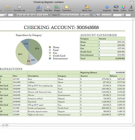Apply currency format to cell
This screenshot has height=140, width=135.
pos(66,15)
